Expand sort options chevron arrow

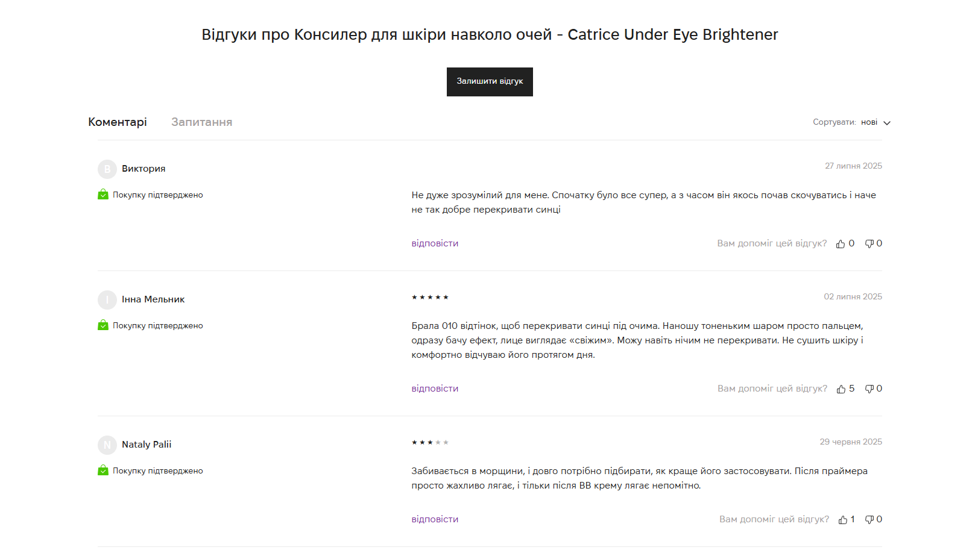[x=887, y=123]
